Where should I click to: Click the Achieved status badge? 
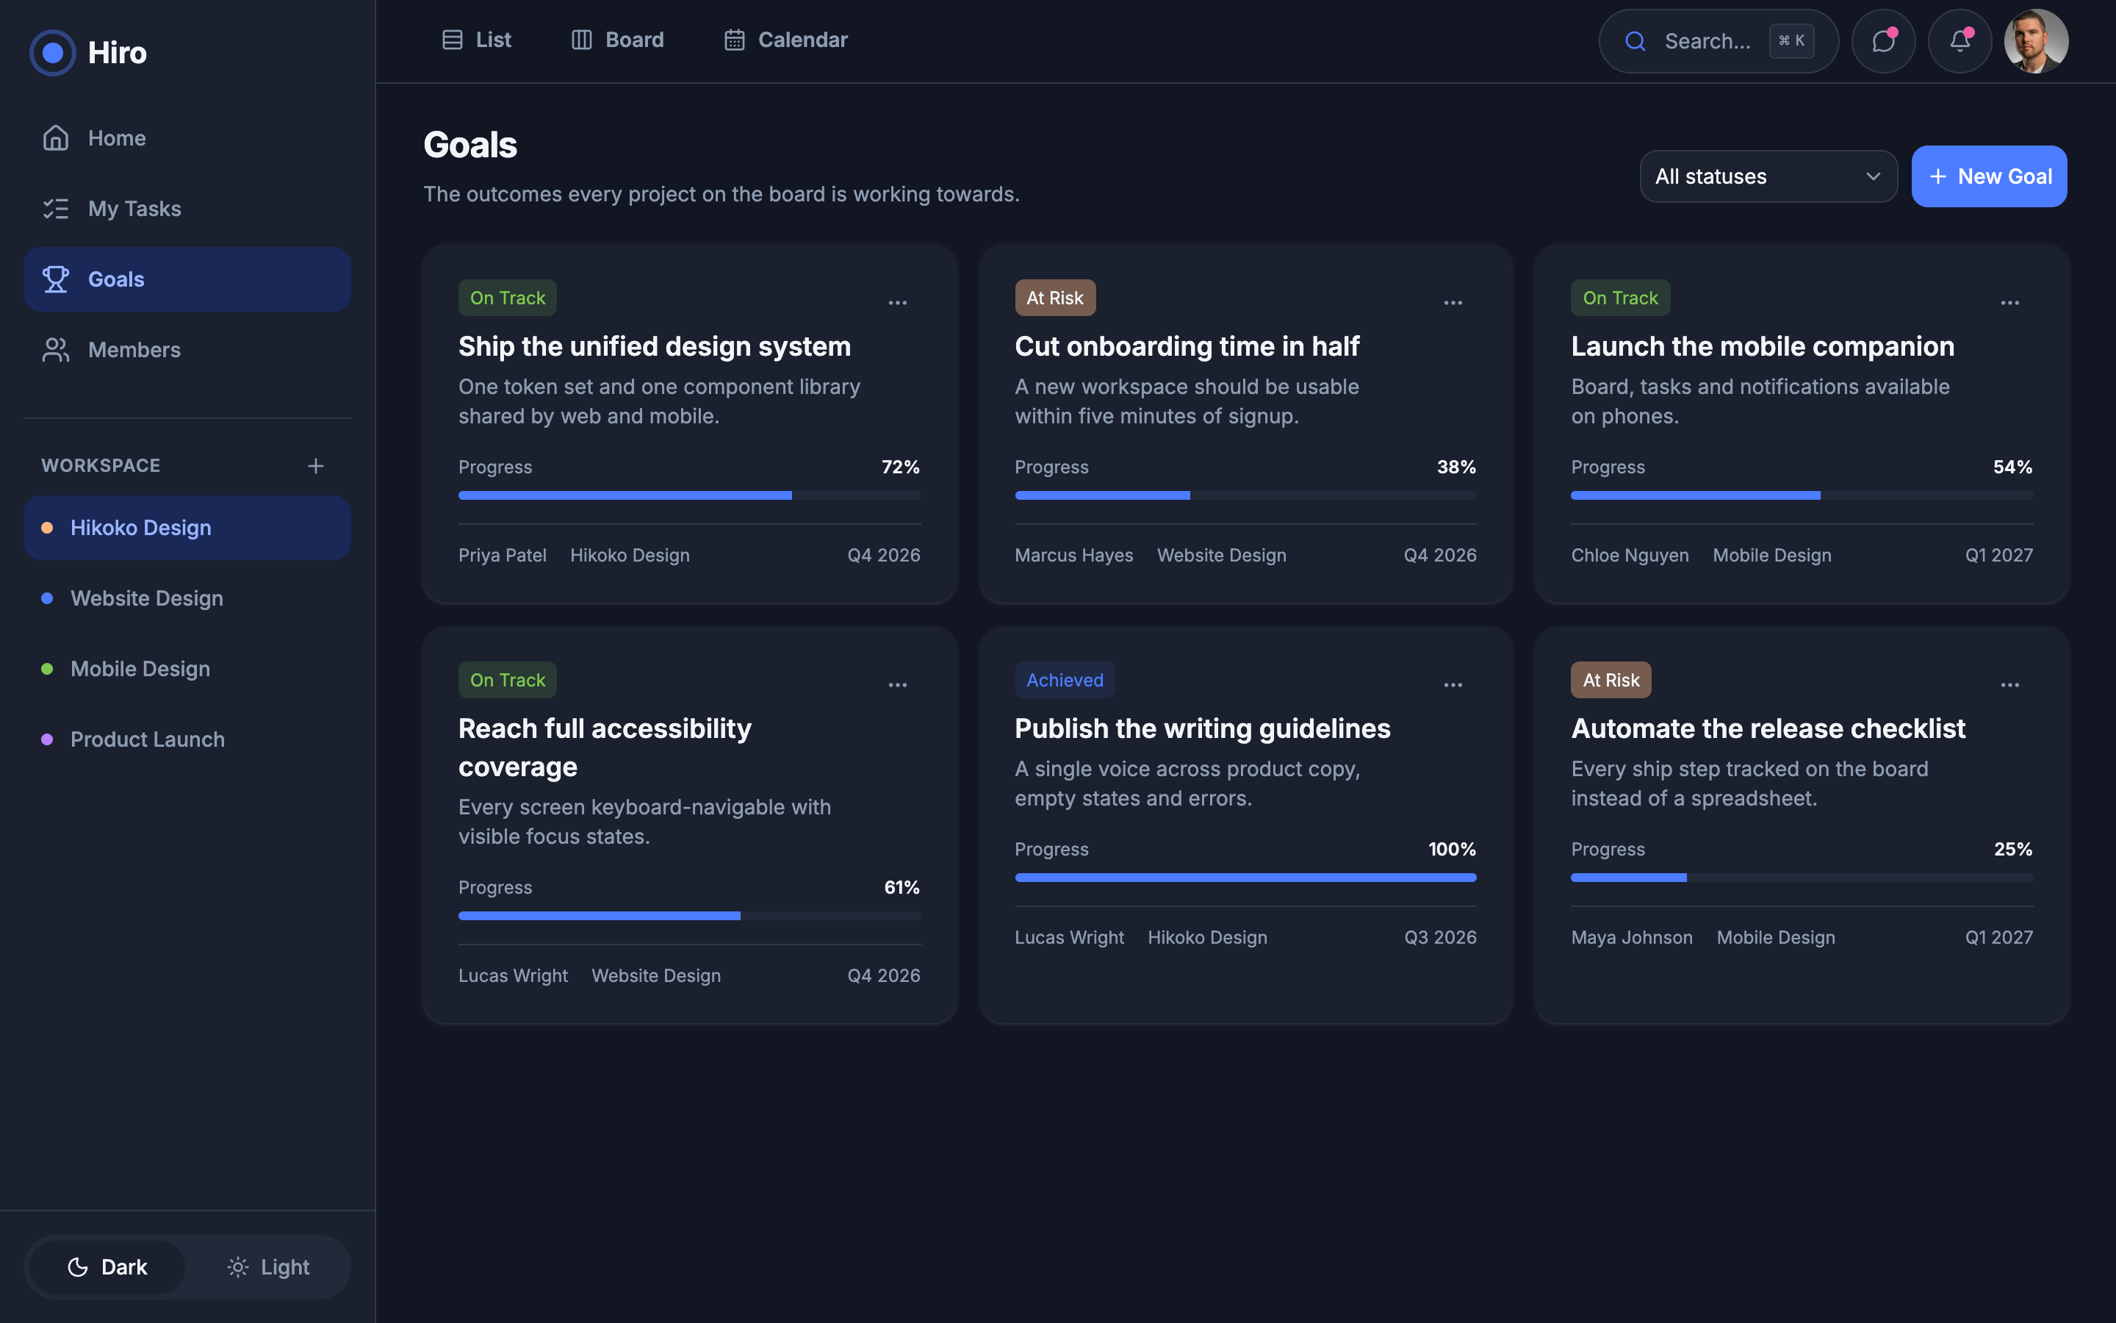coord(1064,680)
